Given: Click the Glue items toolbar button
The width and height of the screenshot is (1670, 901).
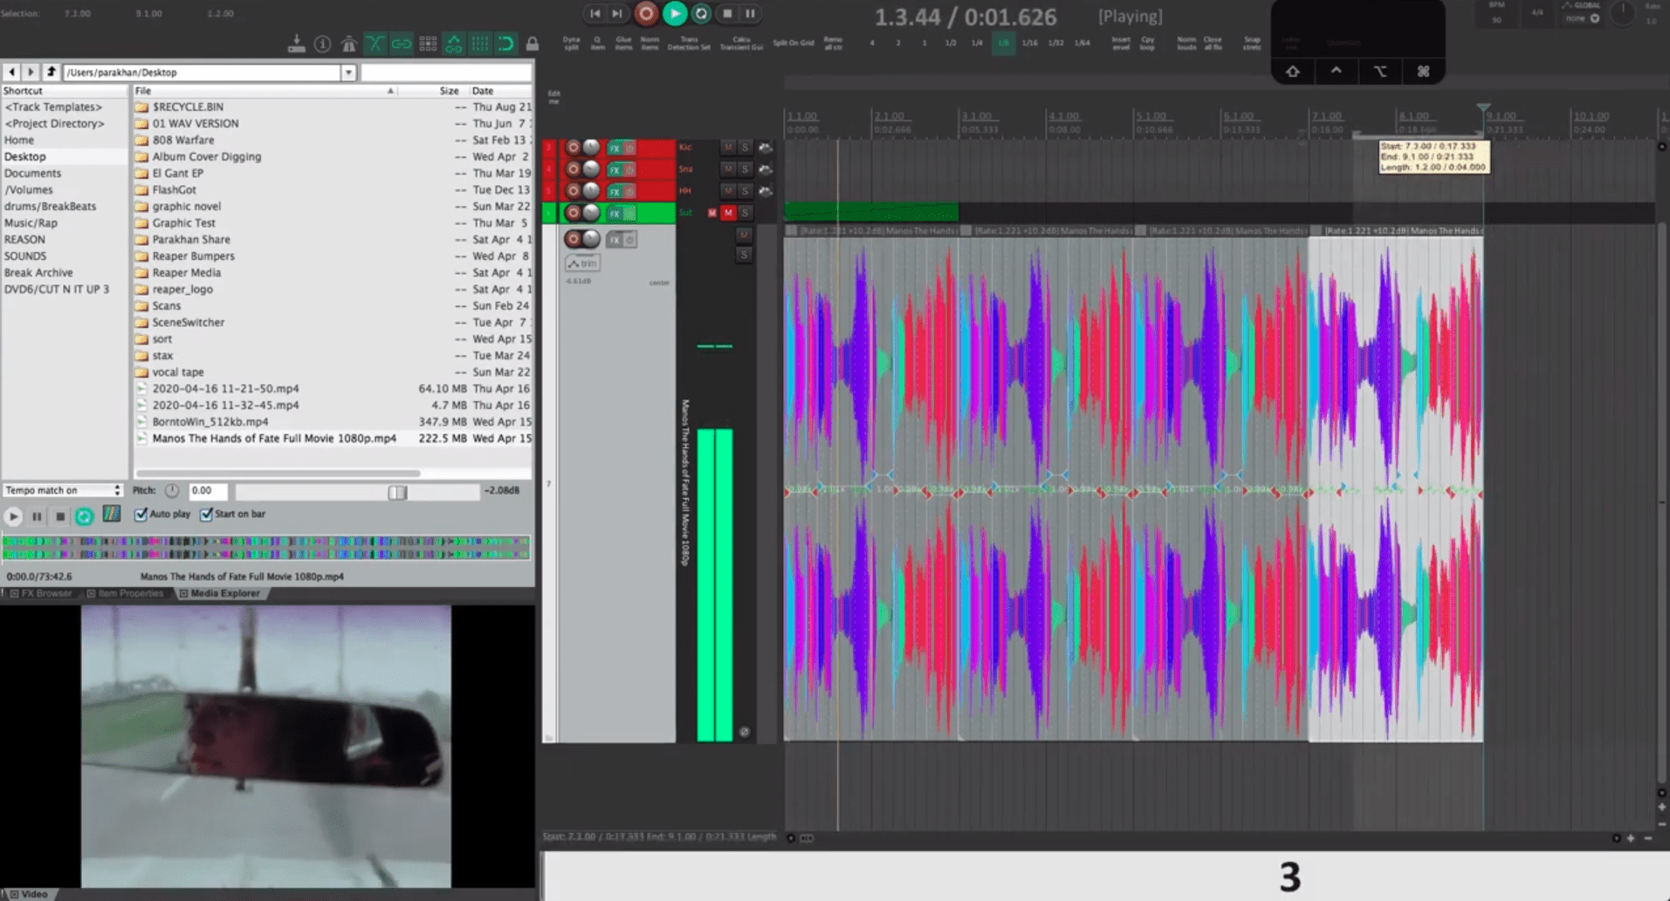Looking at the screenshot, I should (623, 43).
